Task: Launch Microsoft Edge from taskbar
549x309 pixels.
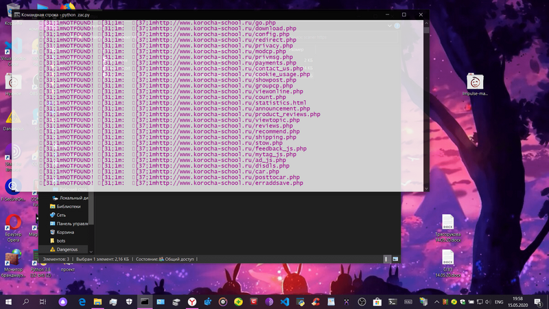Action: click(82, 301)
